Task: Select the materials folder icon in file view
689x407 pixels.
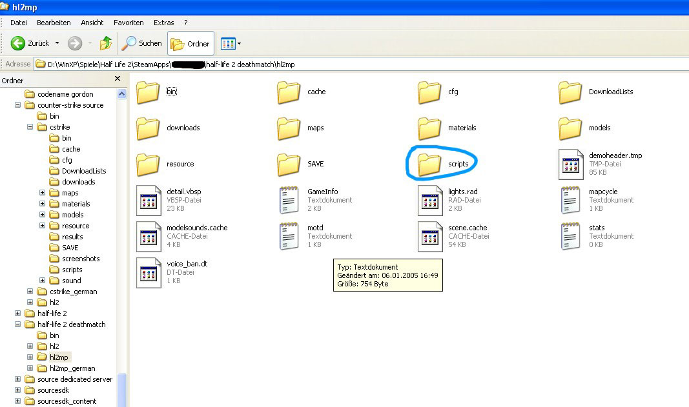Action: (x=429, y=128)
